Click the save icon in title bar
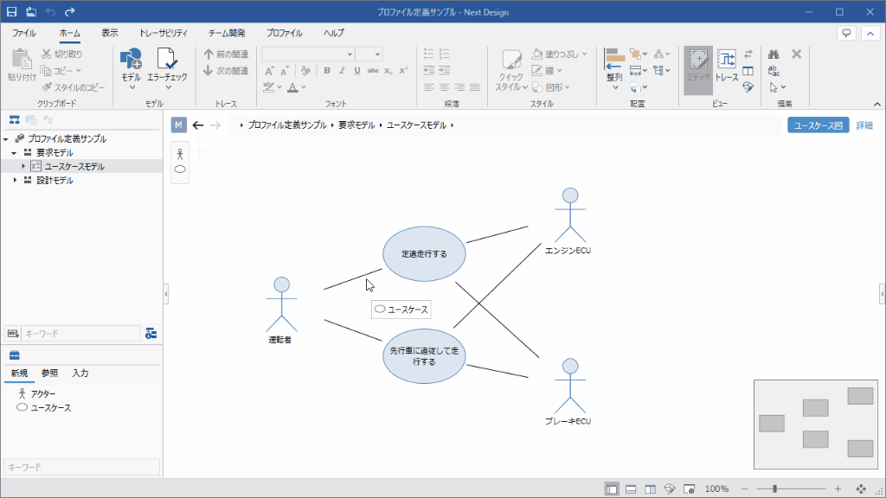Screen dimensions: 886x498 (x=11, y=12)
